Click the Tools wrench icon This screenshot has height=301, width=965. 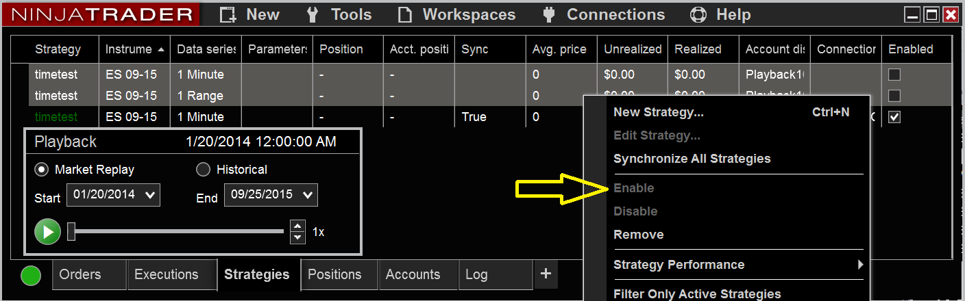(x=312, y=14)
